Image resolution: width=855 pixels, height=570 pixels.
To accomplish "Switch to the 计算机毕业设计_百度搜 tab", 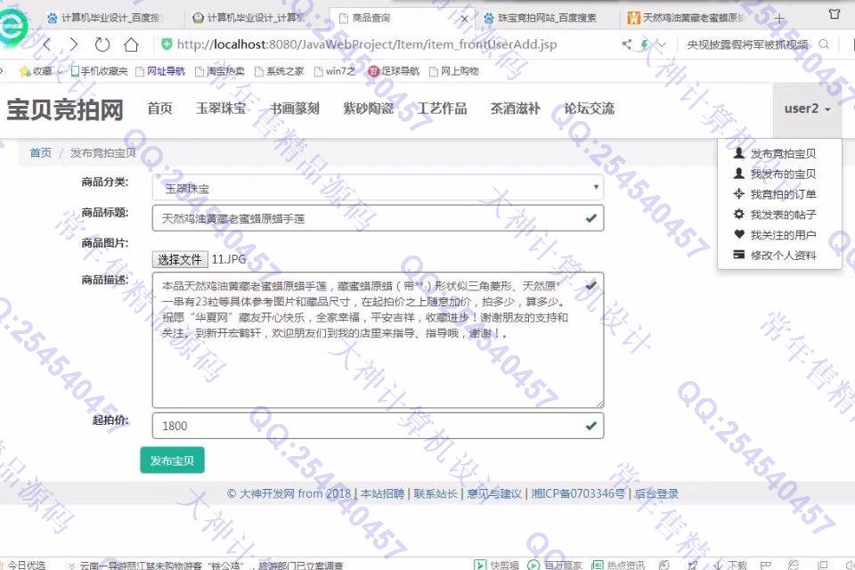I will click(105, 18).
